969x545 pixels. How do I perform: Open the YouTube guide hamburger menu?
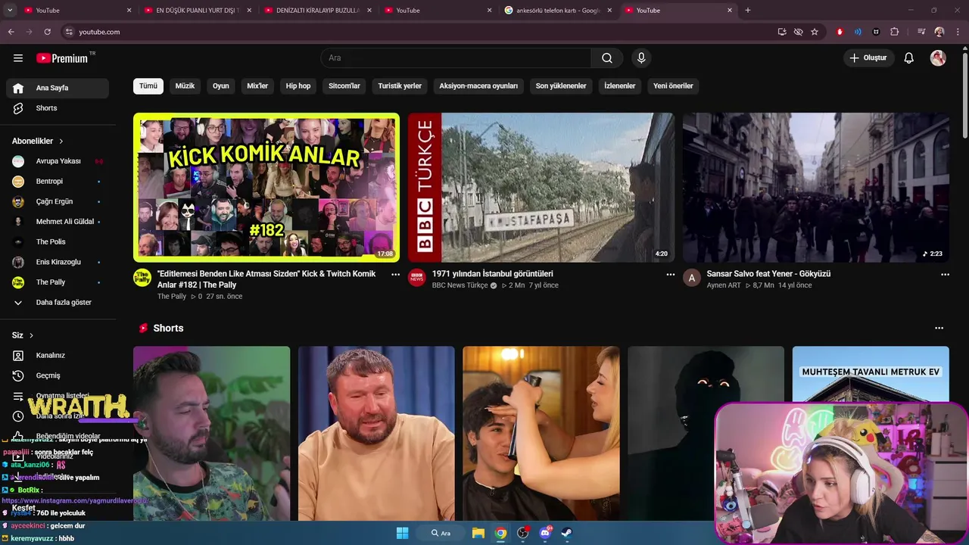coord(18,58)
